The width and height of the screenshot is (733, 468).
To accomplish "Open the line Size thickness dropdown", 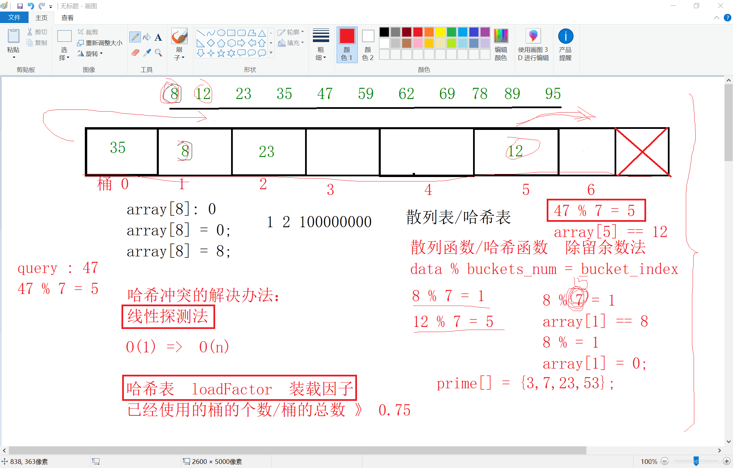I will tap(321, 44).
